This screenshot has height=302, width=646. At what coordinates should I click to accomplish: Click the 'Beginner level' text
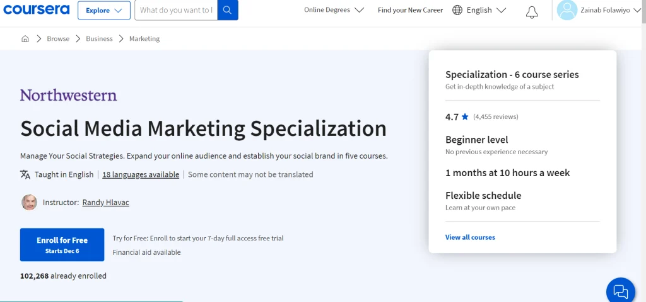(x=477, y=140)
